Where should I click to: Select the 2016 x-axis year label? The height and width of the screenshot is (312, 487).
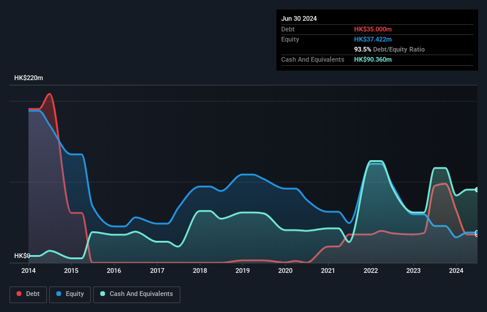(114, 270)
